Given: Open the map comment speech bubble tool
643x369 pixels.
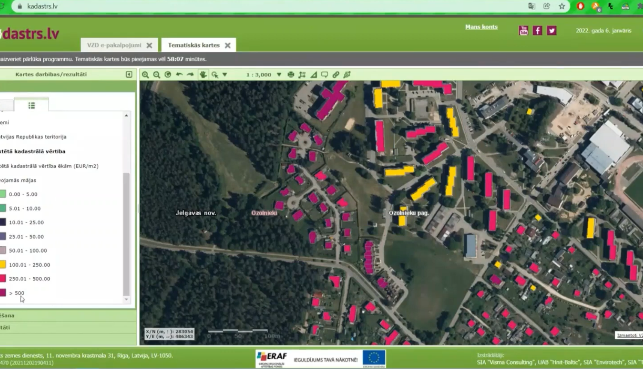Looking at the screenshot, I should (x=325, y=75).
